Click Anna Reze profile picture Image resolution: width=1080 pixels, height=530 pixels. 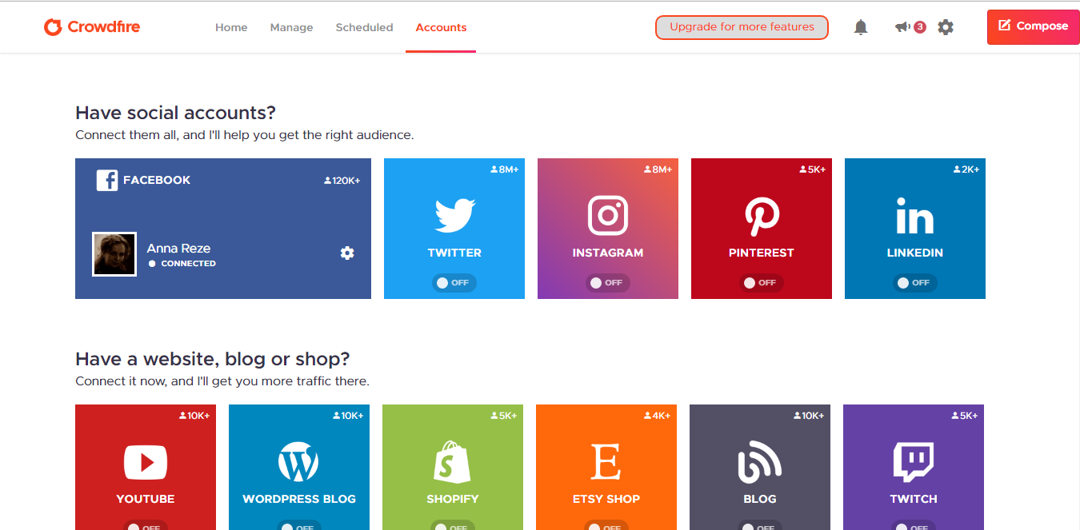click(114, 254)
